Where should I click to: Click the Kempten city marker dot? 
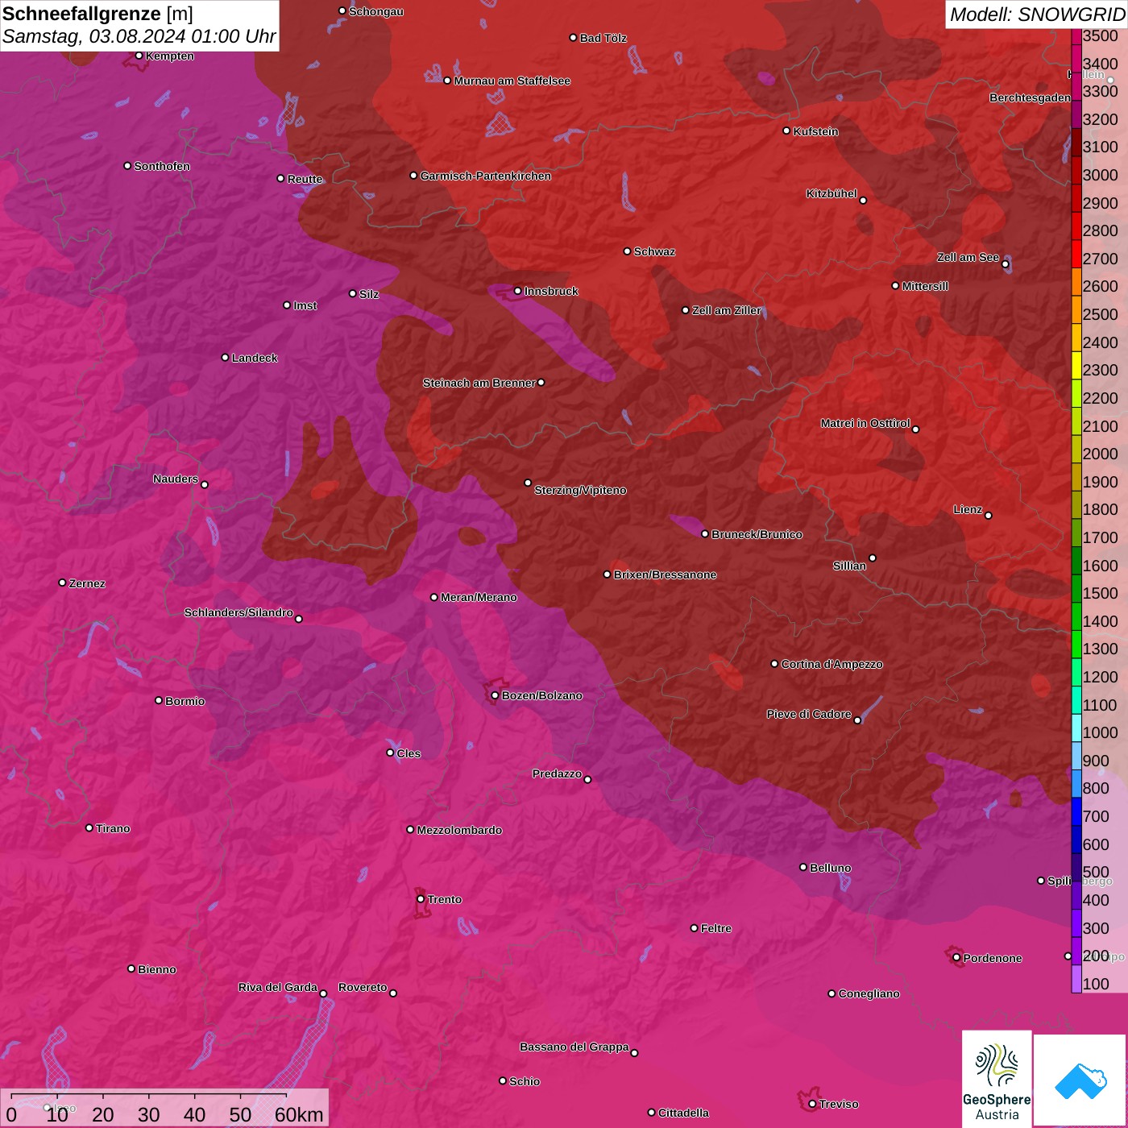click(x=139, y=56)
